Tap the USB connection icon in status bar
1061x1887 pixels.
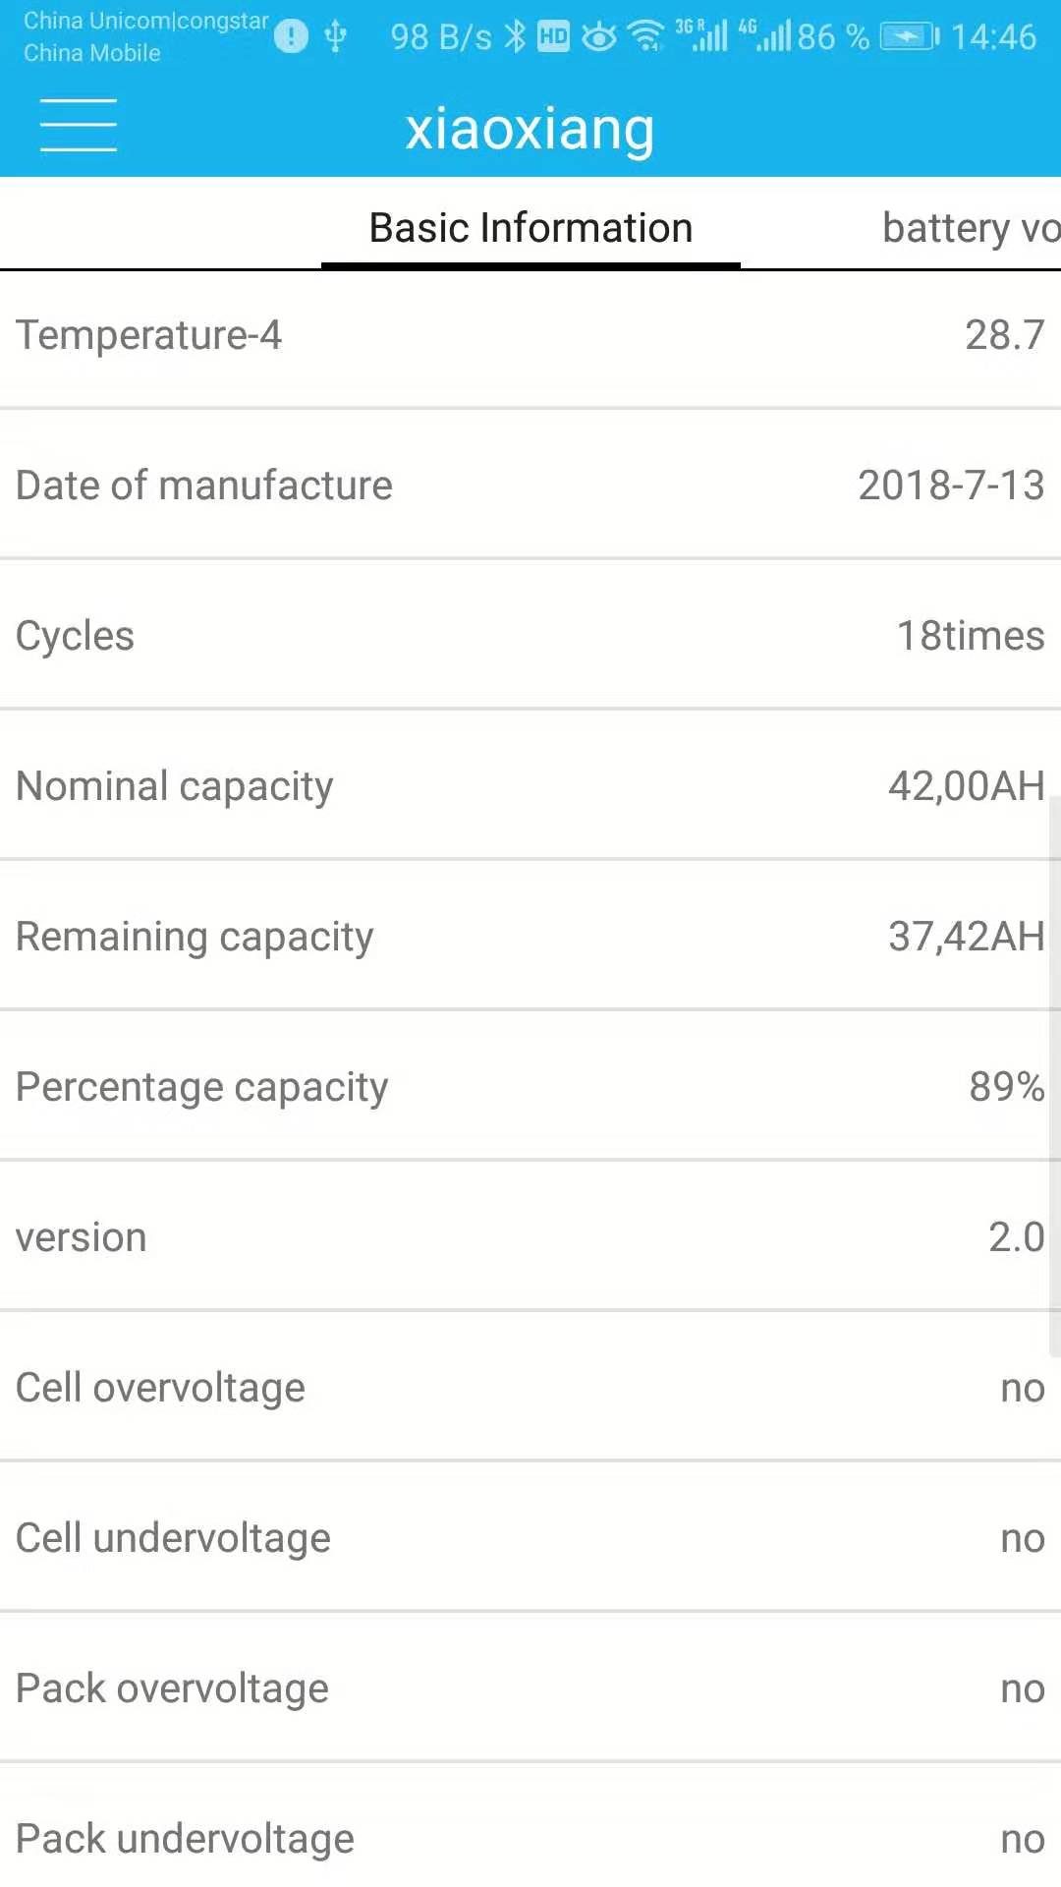[336, 37]
